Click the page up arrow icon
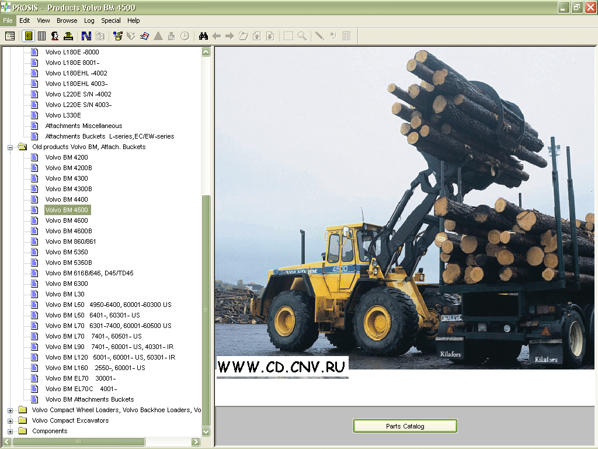Screen dimensions: 598x449 tap(257, 36)
